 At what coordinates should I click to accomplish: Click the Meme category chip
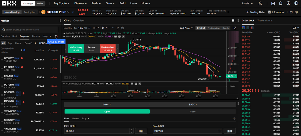click(x=18, y=43)
